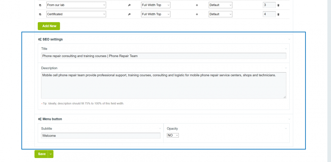Open Full Width Top dropdown for Certificated
This screenshot has height=162, width=331.
(x=156, y=14)
